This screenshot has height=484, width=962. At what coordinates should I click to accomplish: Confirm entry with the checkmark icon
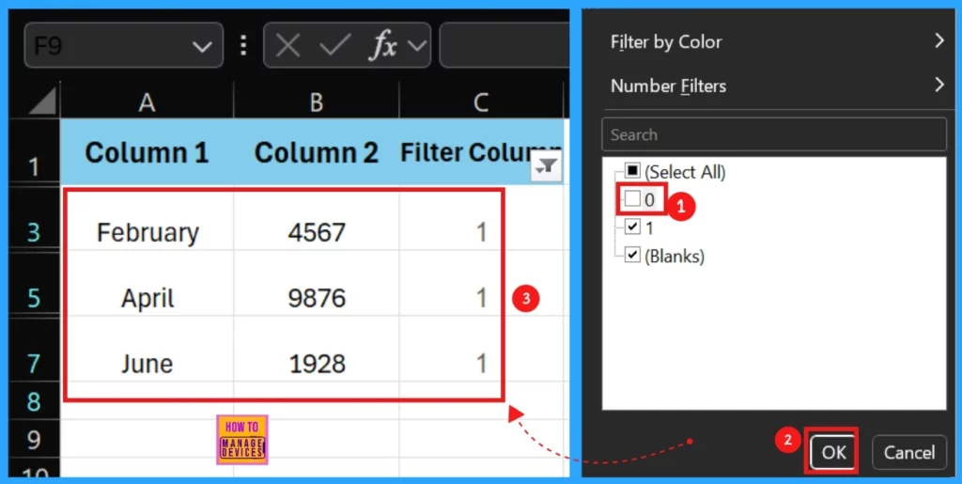pyautogui.click(x=335, y=45)
